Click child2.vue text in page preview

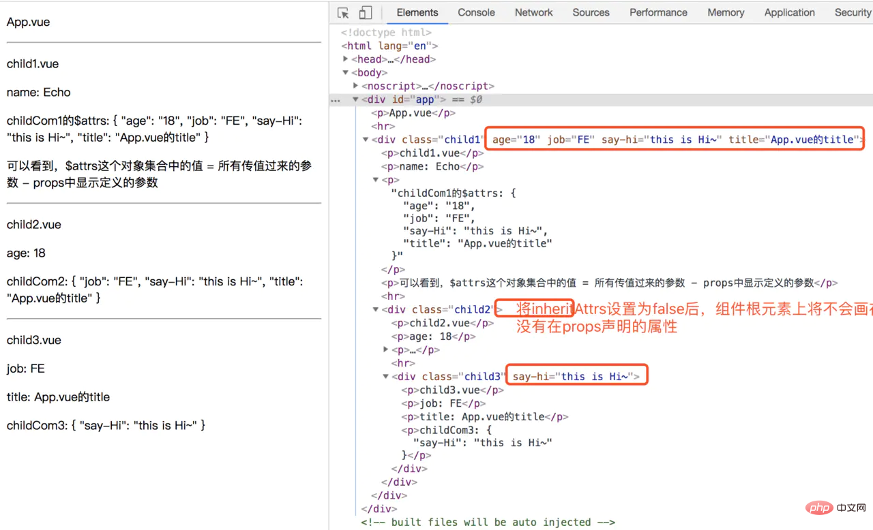pyautogui.click(x=33, y=225)
